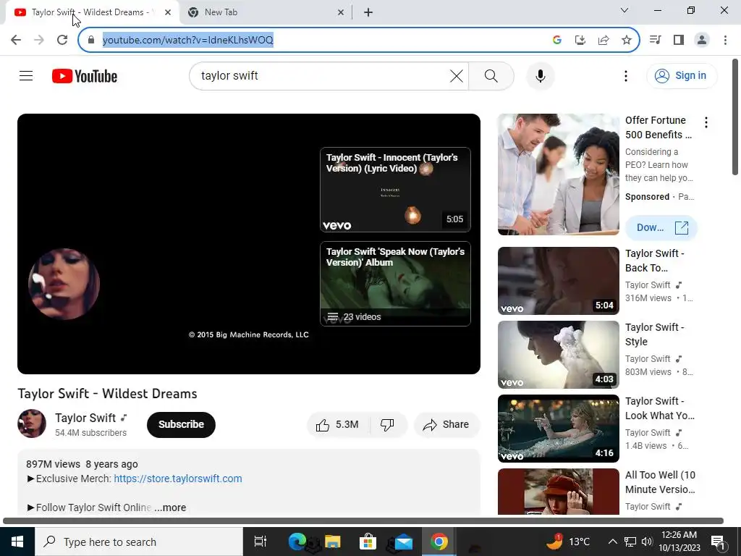Open Windows Start menu
This screenshot has width=741, height=556.
point(17,542)
